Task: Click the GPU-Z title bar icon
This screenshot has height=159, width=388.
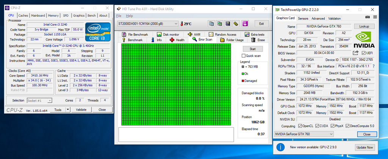Action: (x=277, y=9)
